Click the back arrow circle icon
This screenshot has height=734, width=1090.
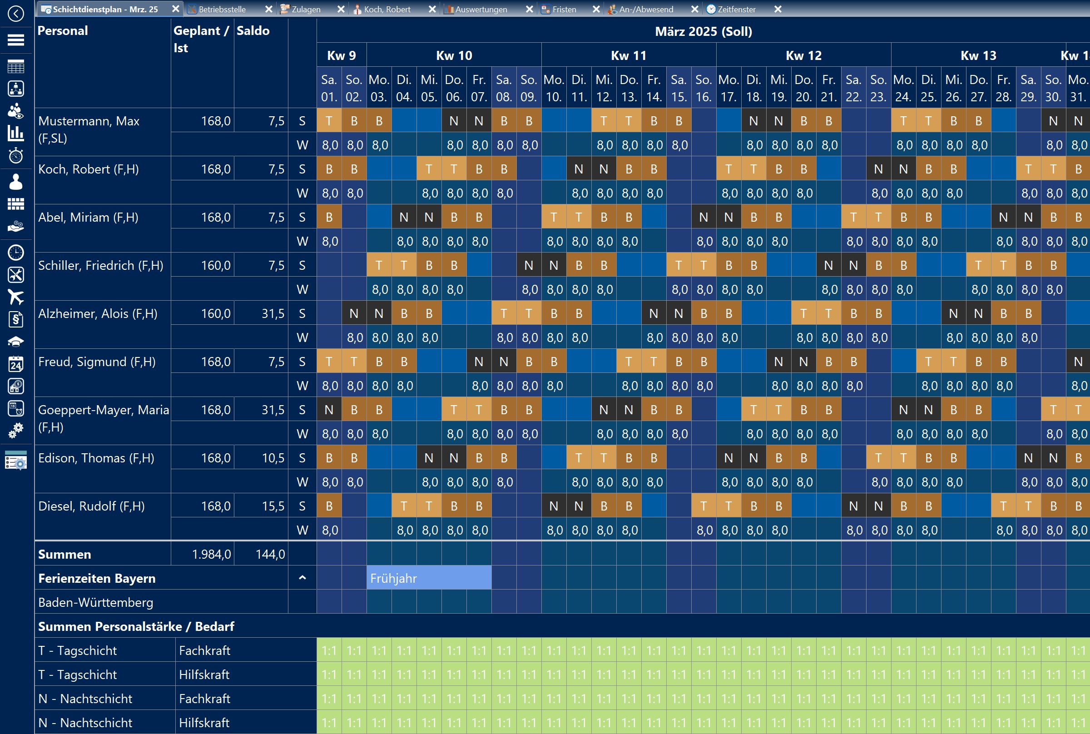pyautogui.click(x=16, y=14)
